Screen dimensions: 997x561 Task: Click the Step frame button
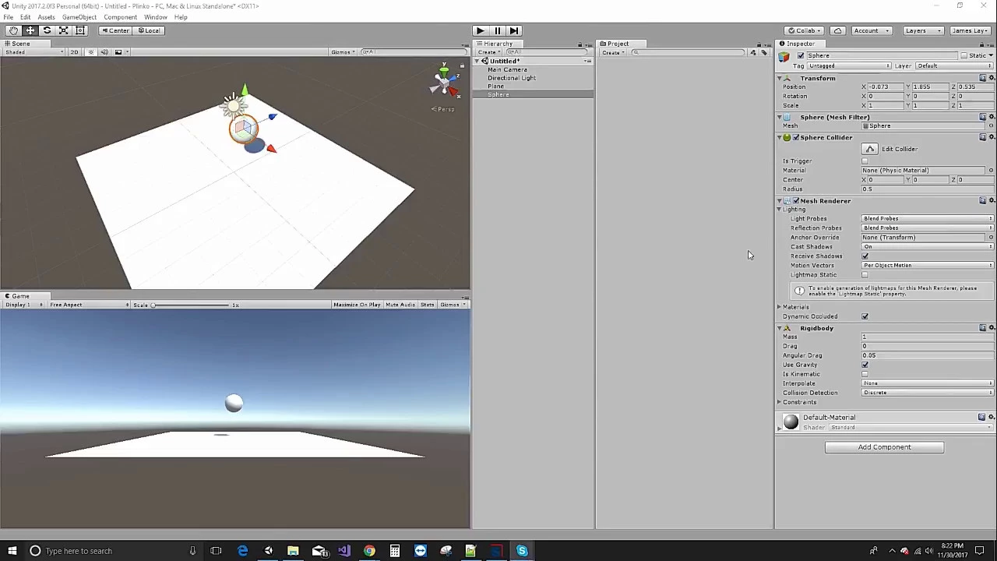[514, 30]
